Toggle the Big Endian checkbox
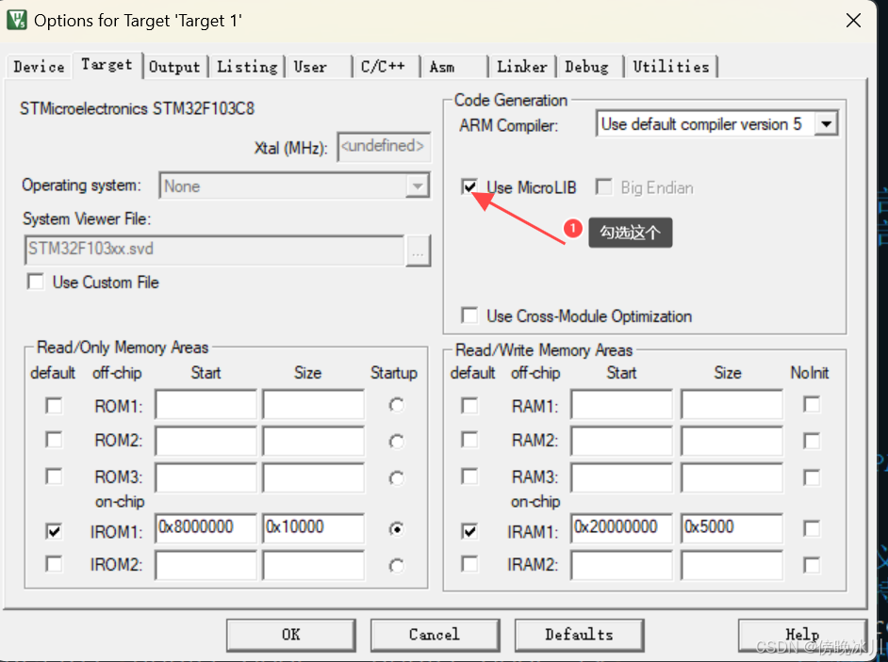Viewport: 888px width, 662px height. pos(603,186)
